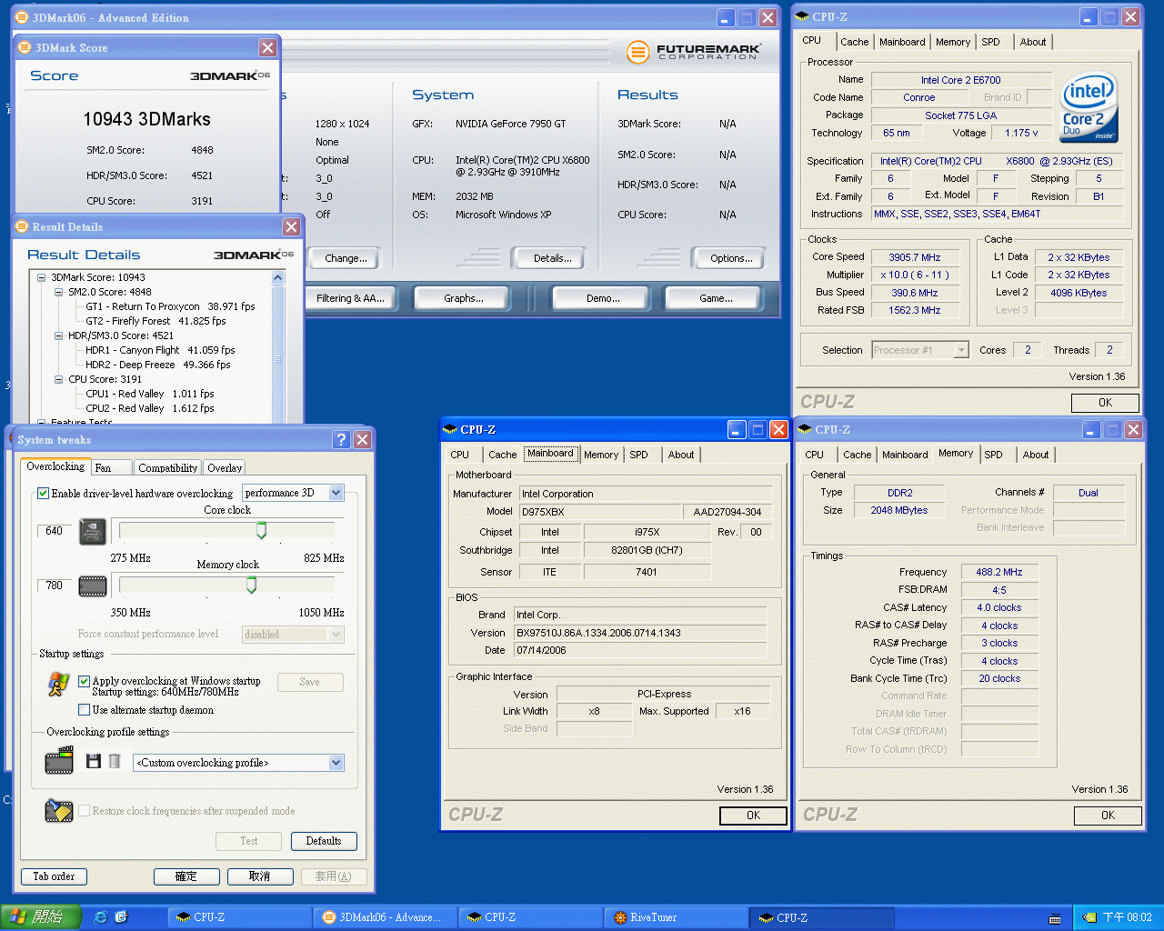Click Defaults button in System tweaks
The image size is (1164, 931).
pos(324,841)
